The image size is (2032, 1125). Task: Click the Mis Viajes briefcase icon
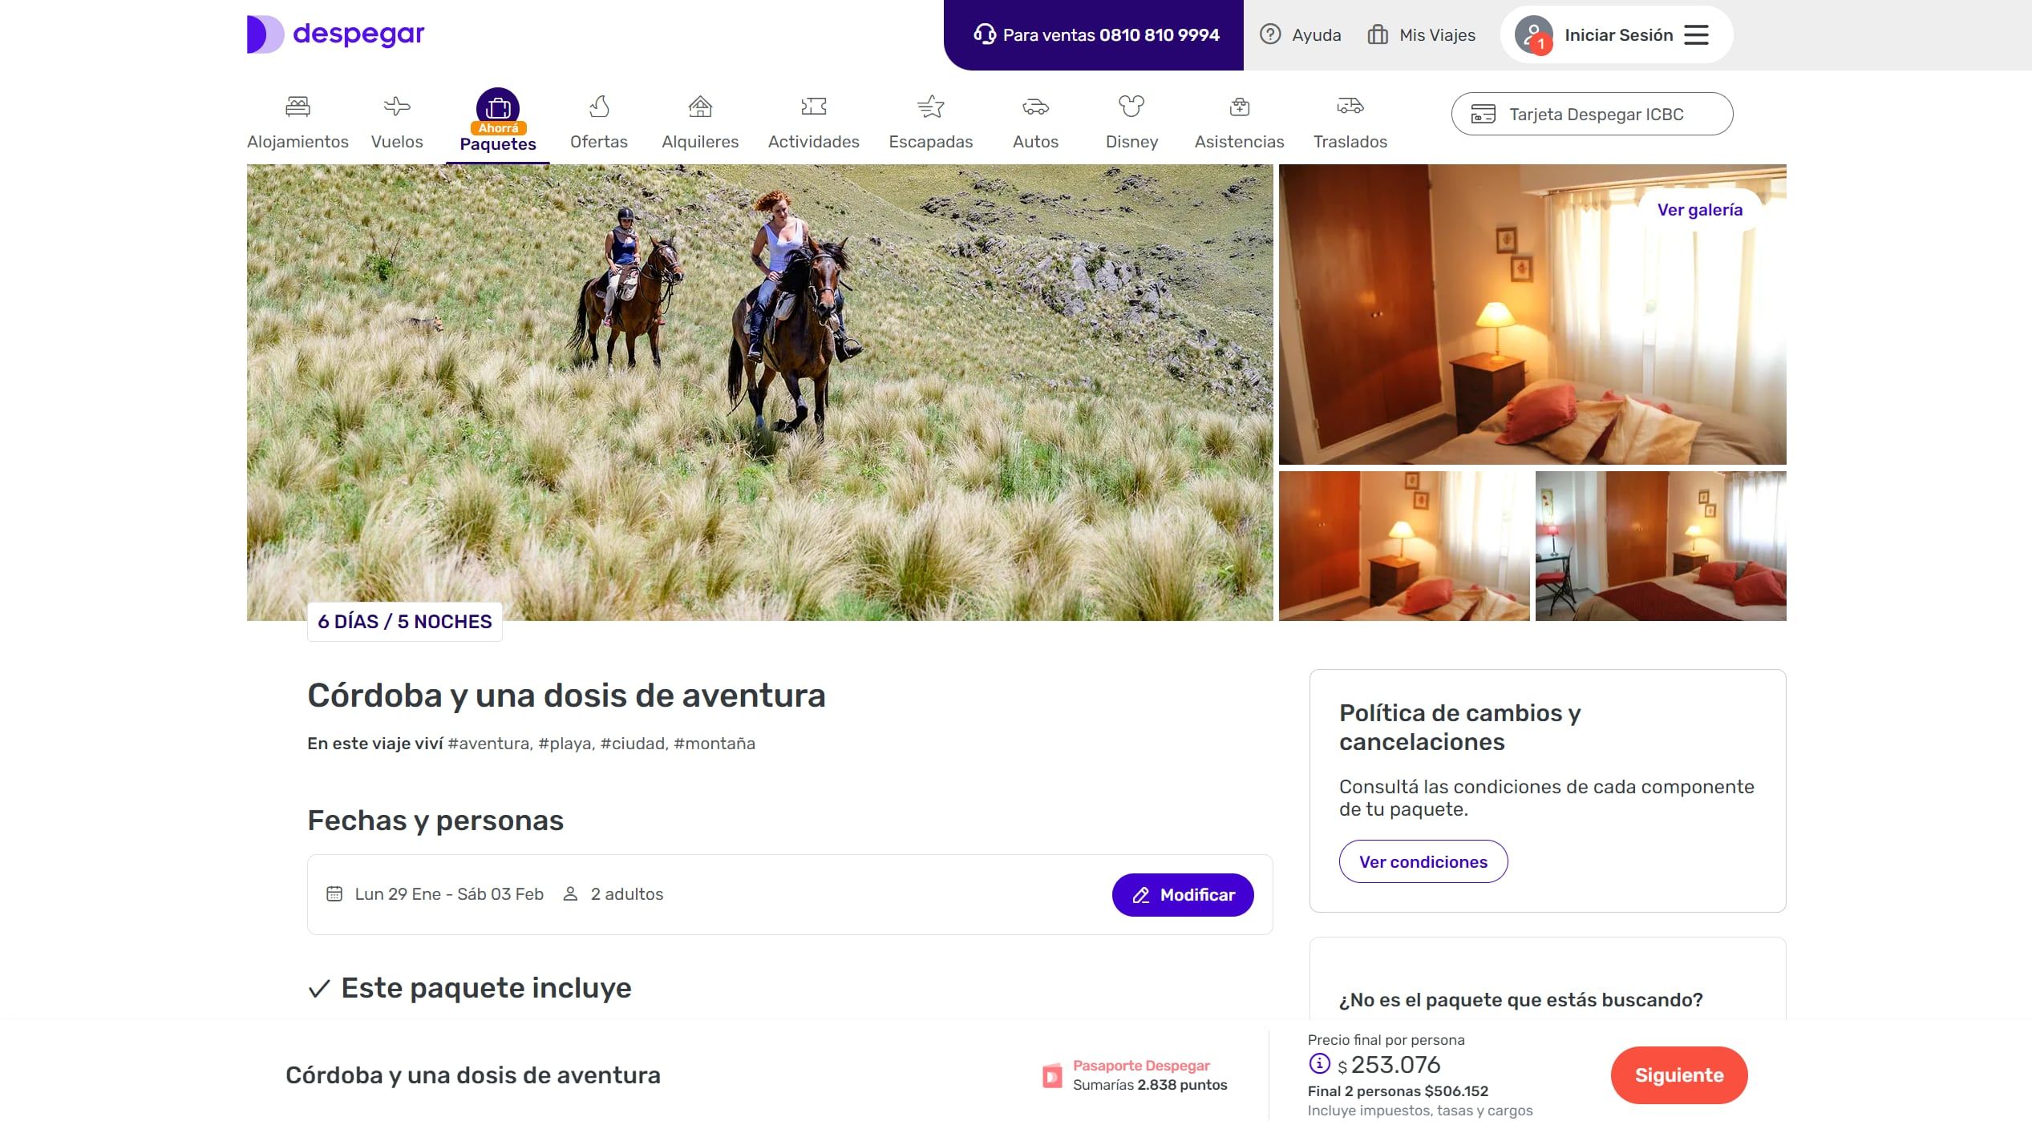tap(1378, 34)
